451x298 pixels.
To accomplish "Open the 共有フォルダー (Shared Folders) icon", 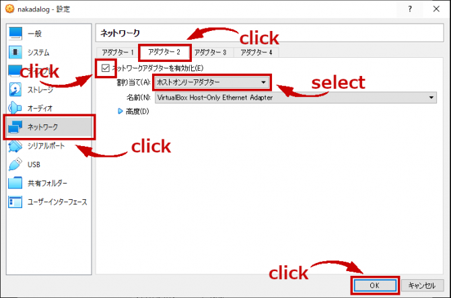I will (15, 183).
